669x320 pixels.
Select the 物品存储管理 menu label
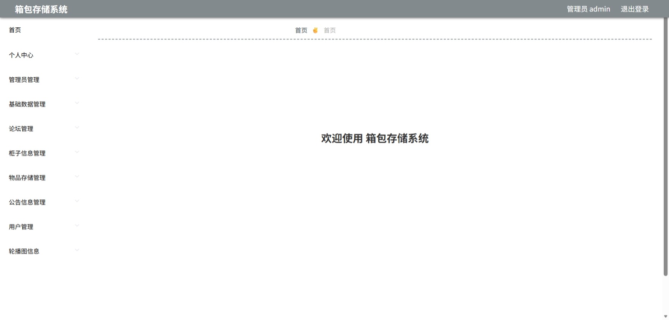coord(27,178)
